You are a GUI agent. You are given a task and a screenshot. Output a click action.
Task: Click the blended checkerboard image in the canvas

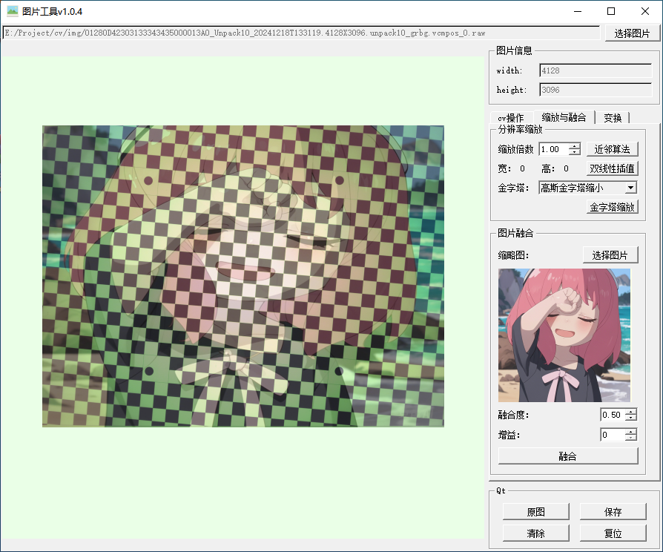243,276
